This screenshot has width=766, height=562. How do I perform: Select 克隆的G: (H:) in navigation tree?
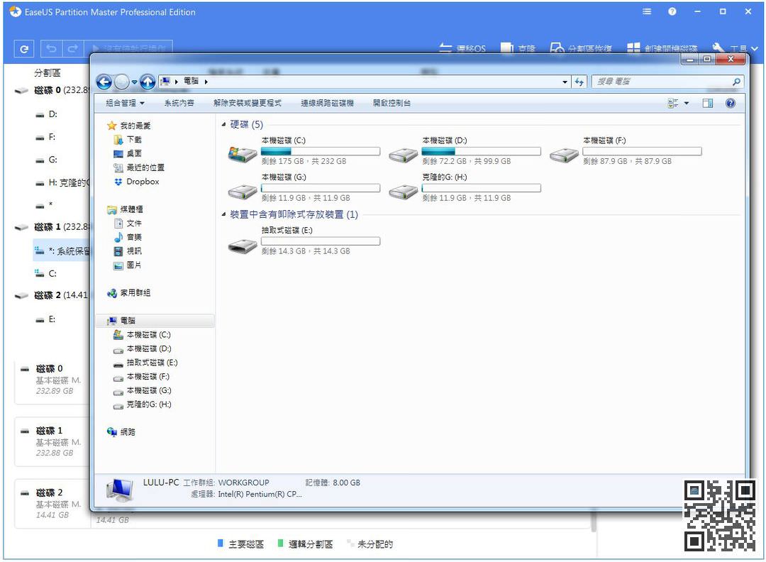142,404
